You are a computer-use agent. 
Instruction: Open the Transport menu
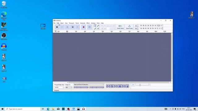[x=71, y=23]
